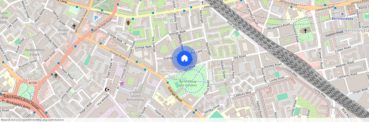
Task: Click the purple shopping cart icon
Action: [122, 84]
